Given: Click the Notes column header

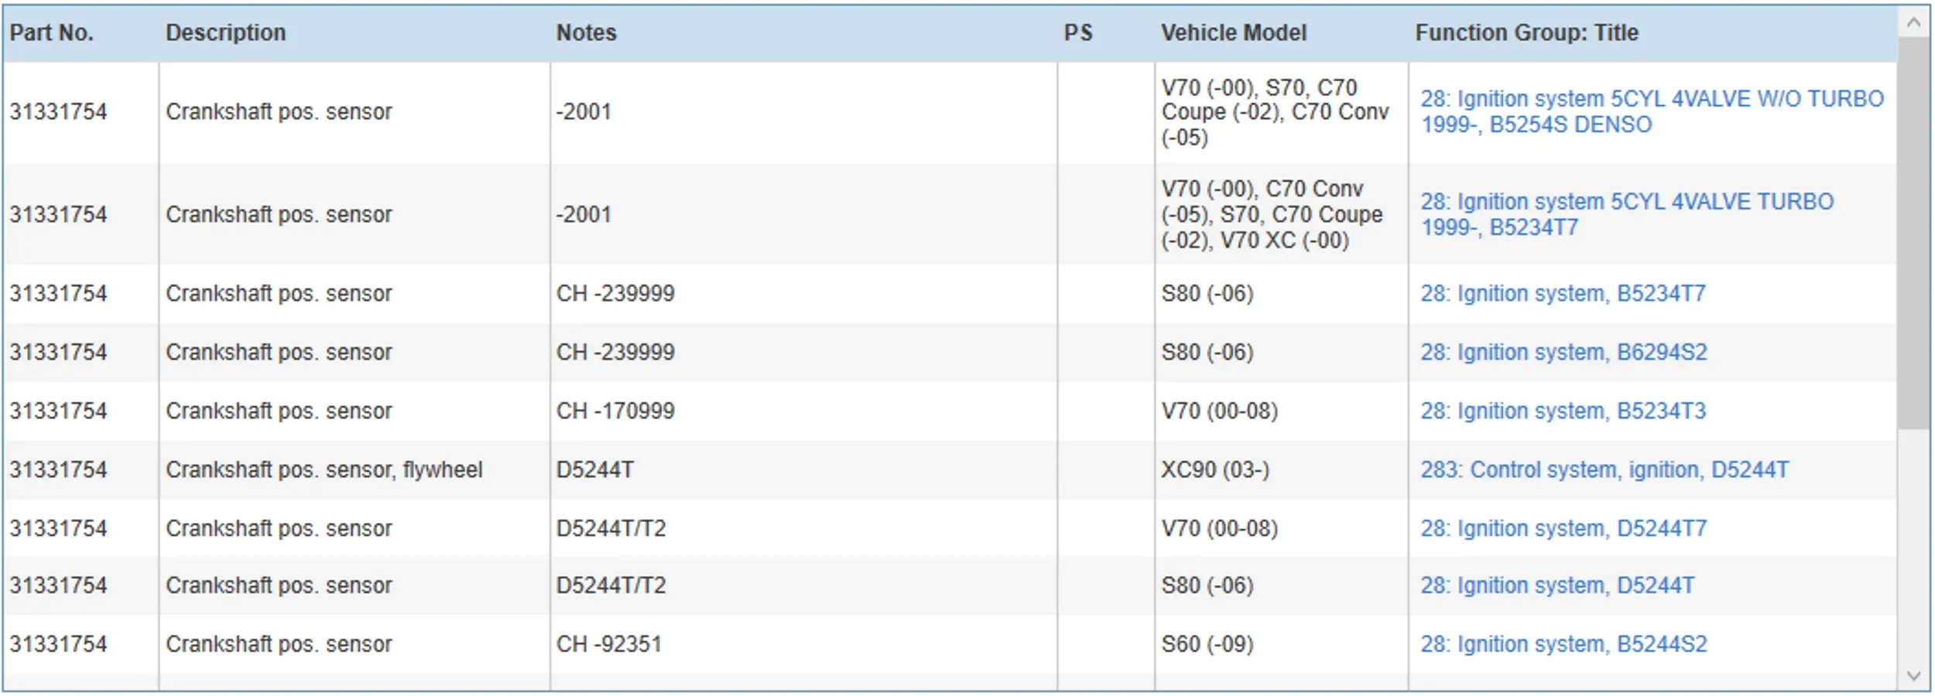Looking at the screenshot, I should 586,32.
